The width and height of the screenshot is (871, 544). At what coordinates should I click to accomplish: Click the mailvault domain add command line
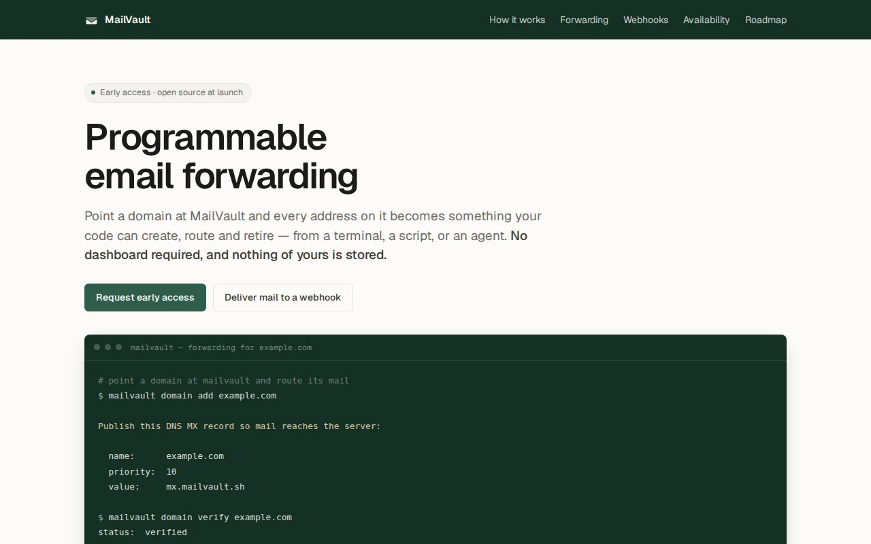click(187, 396)
